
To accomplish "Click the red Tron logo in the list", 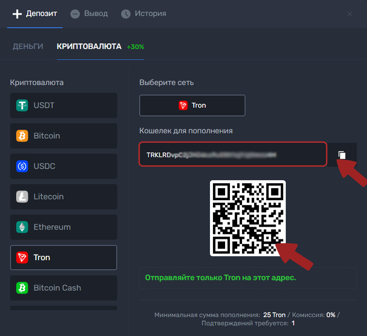I will [22, 257].
